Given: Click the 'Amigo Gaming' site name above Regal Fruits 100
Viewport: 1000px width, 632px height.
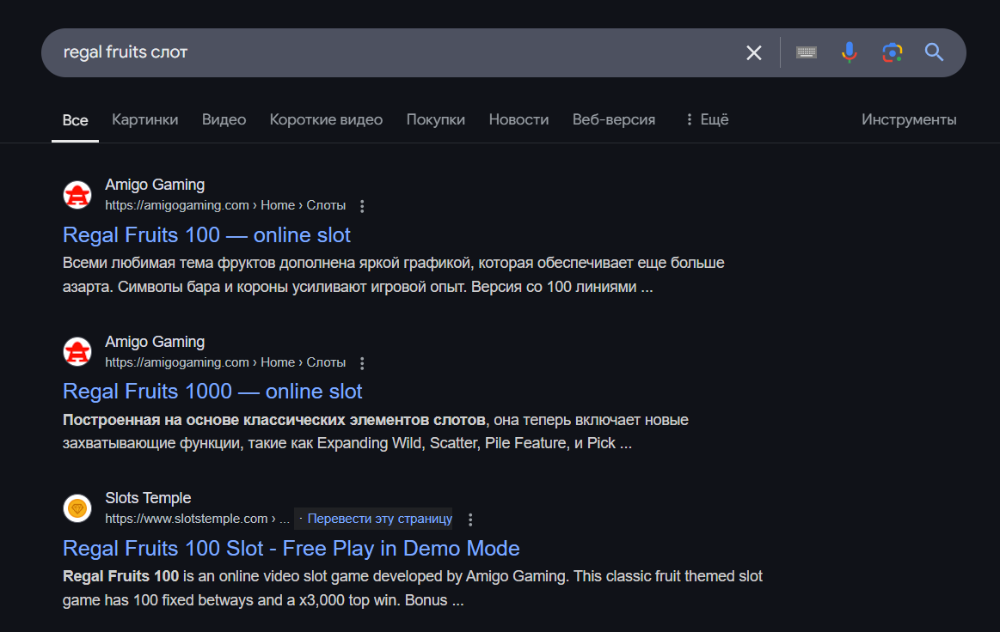Looking at the screenshot, I should [155, 185].
